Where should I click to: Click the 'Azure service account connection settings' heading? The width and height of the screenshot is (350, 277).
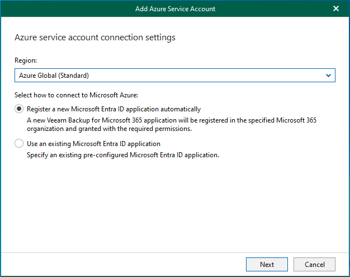(94, 37)
